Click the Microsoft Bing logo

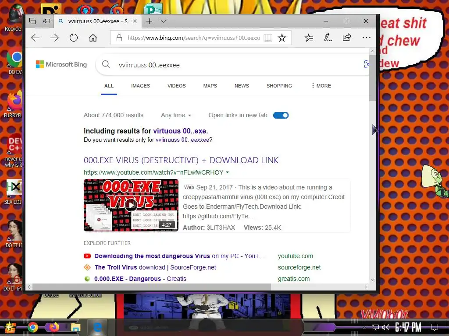61,64
